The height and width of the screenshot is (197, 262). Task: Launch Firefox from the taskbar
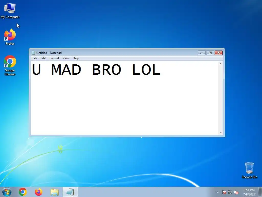(x=38, y=192)
